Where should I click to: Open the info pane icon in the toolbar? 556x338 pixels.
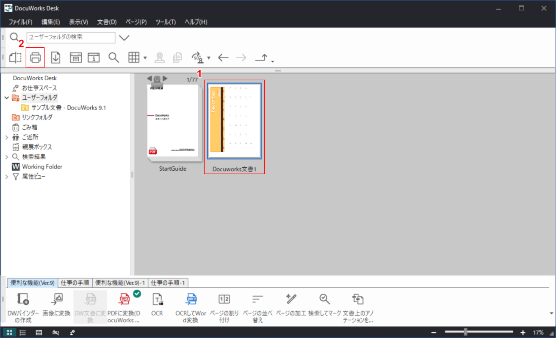point(94,57)
